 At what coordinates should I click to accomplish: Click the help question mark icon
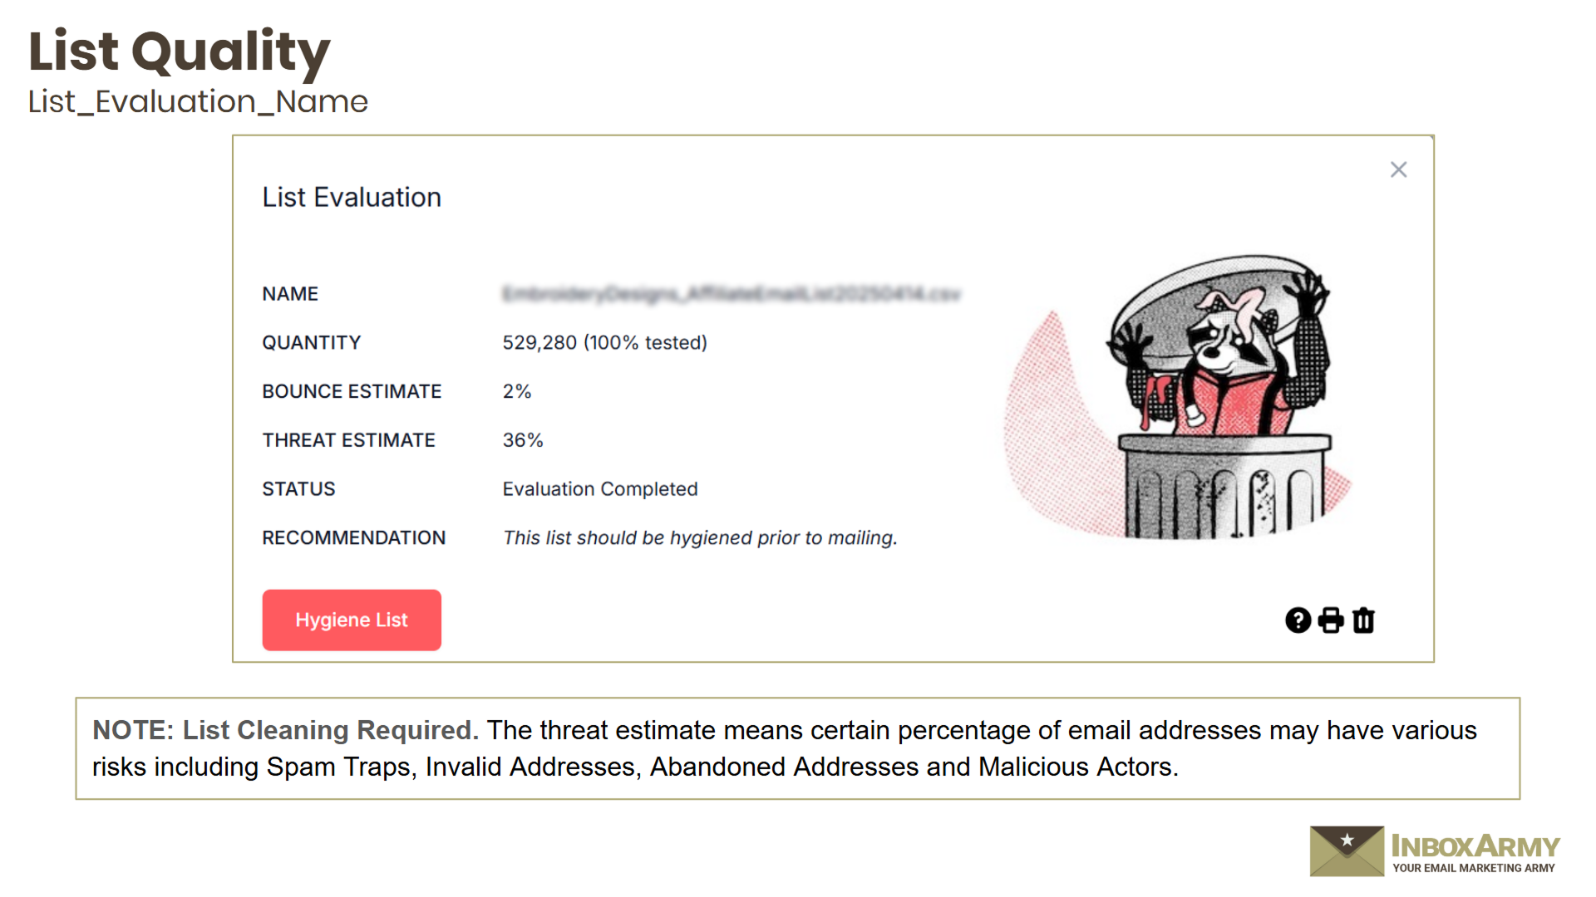(1298, 620)
